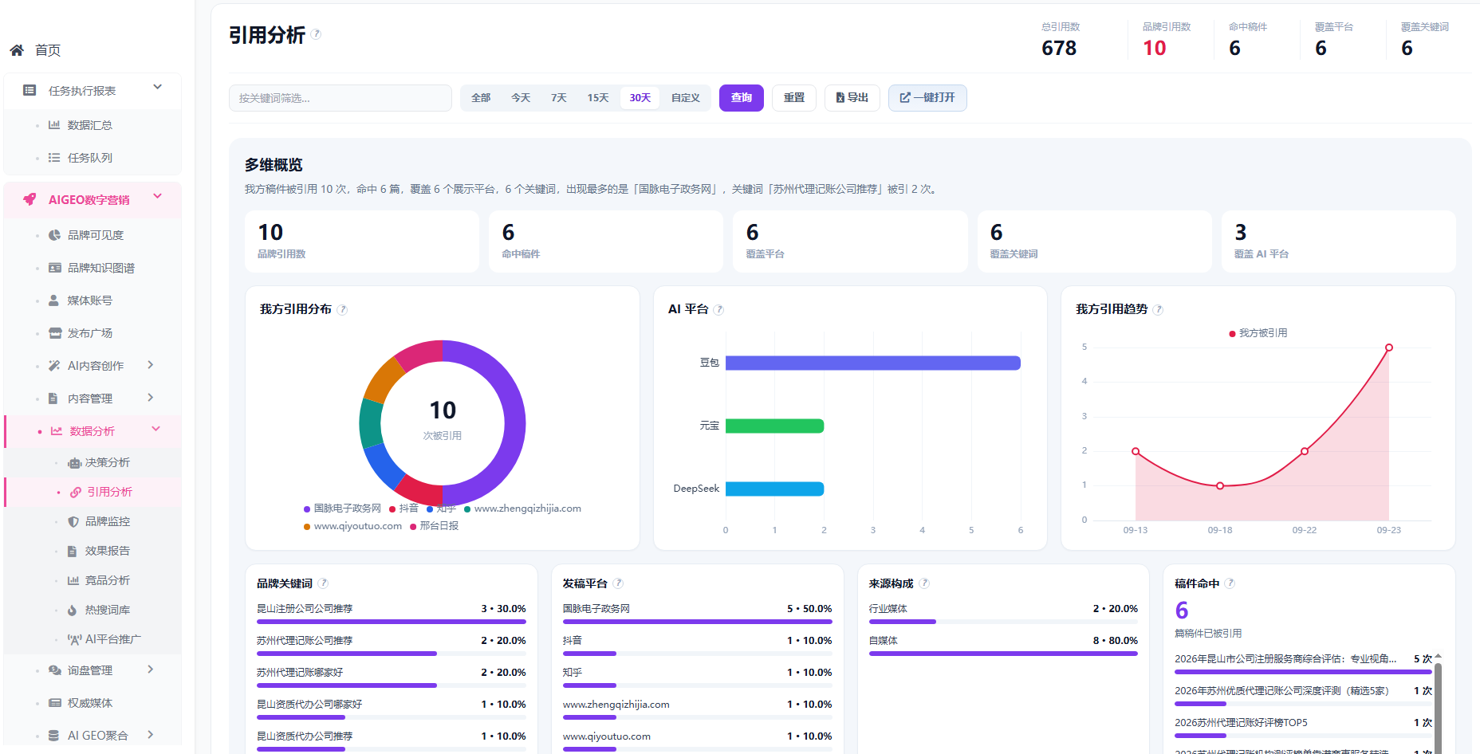Click the 导出 export button
This screenshot has width=1480, height=754.
(852, 98)
